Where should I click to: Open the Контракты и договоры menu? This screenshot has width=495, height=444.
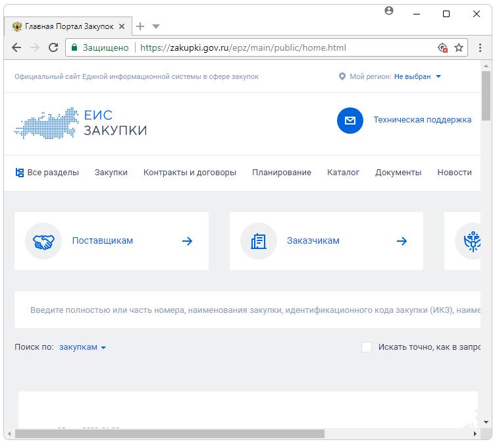tap(190, 173)
